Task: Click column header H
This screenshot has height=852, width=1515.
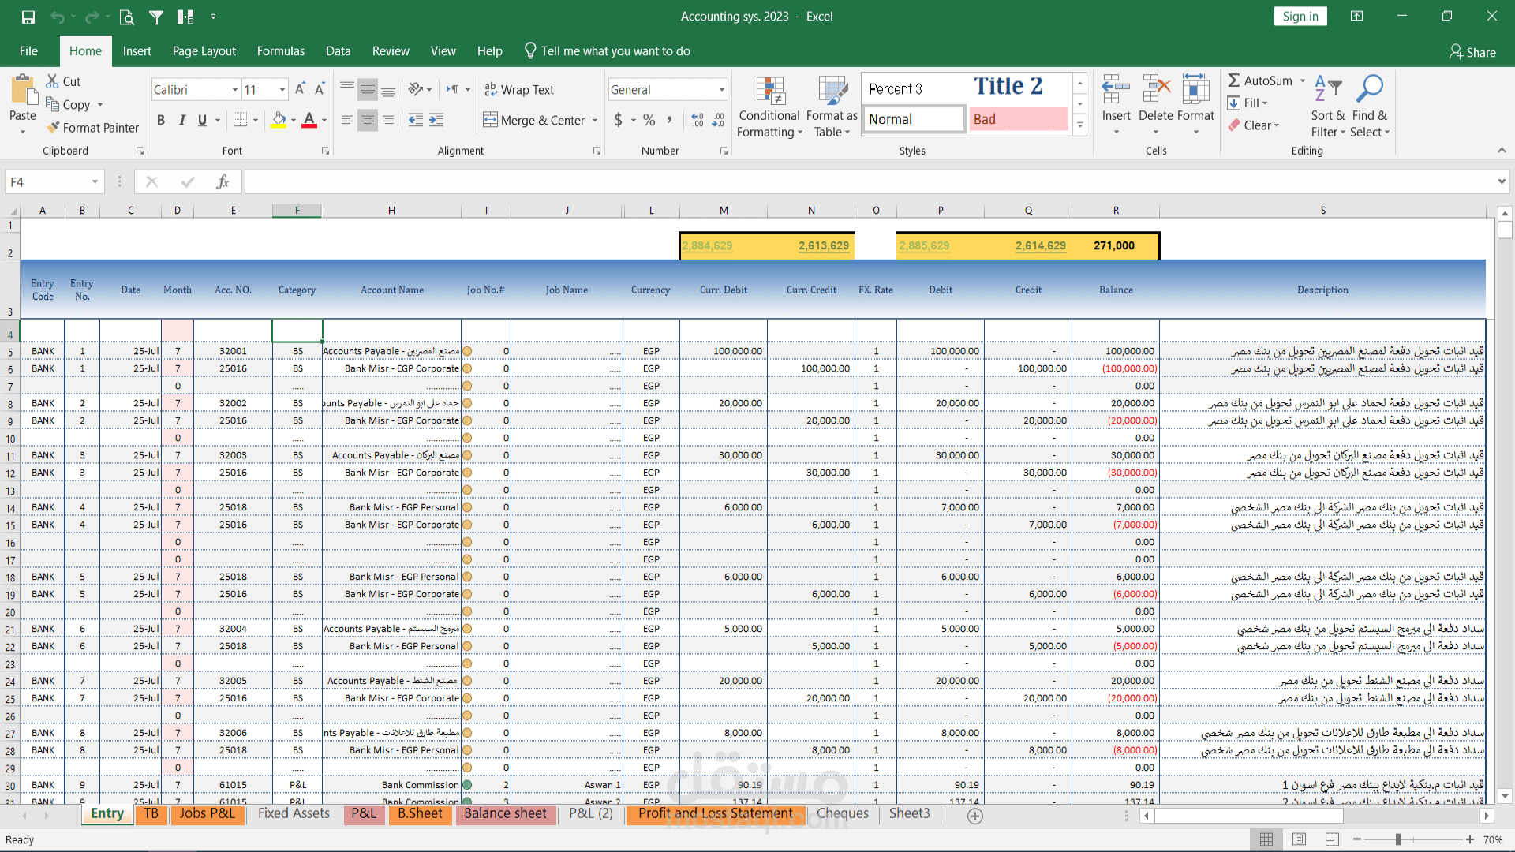Action: pos(391,211)
